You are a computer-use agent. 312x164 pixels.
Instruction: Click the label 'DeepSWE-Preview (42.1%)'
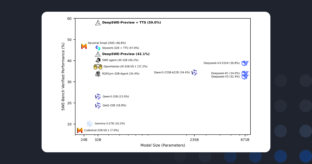click(126, 54)
